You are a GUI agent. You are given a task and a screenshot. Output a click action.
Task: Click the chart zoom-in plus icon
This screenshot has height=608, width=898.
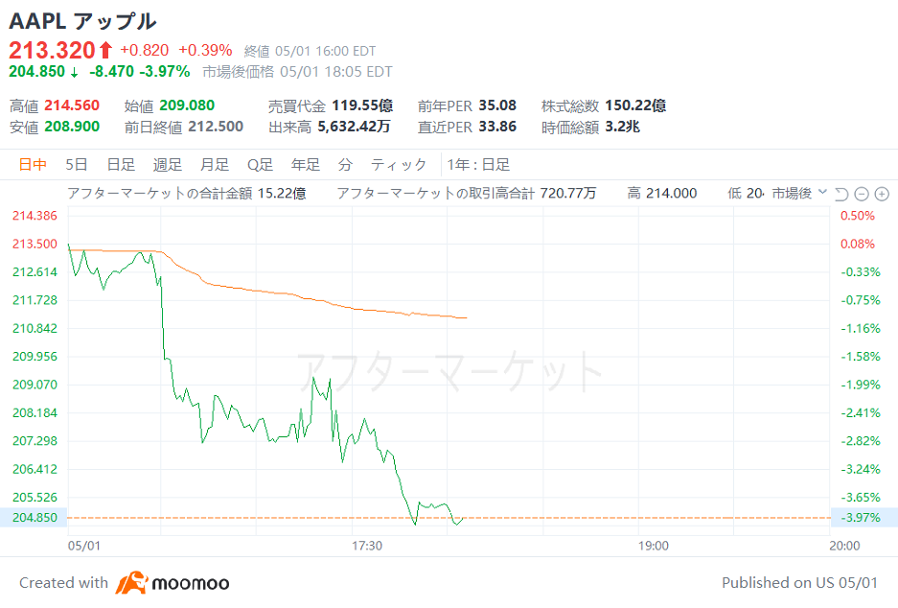pos(882,195)
